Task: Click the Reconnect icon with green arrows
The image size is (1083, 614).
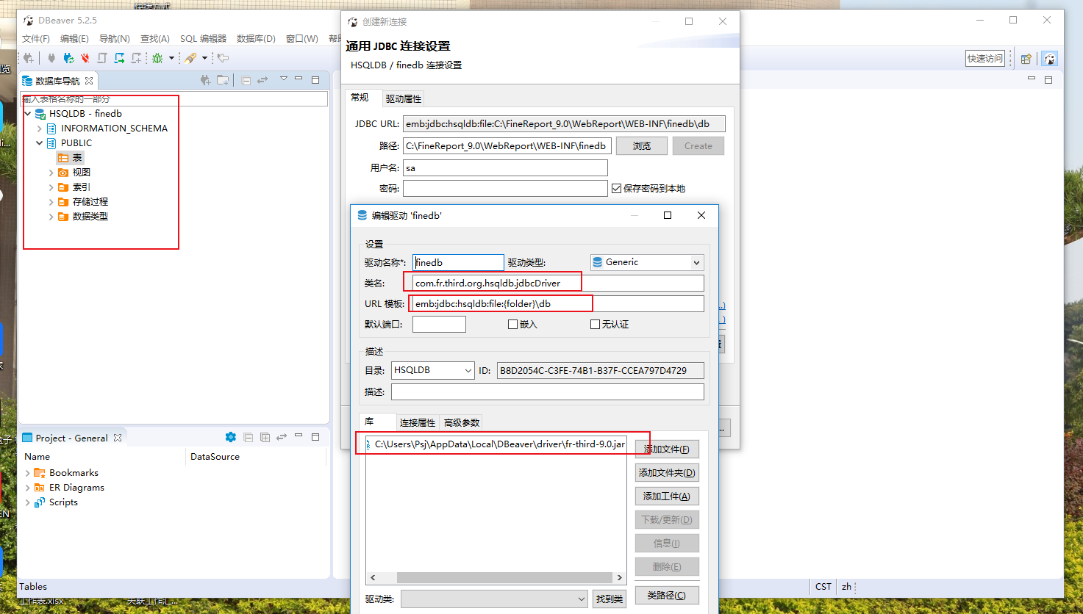Action: point(68,58)
